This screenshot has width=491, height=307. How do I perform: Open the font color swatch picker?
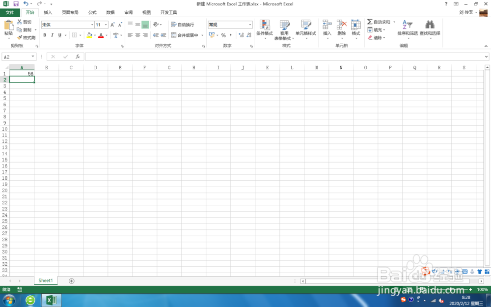click(100, 35)
